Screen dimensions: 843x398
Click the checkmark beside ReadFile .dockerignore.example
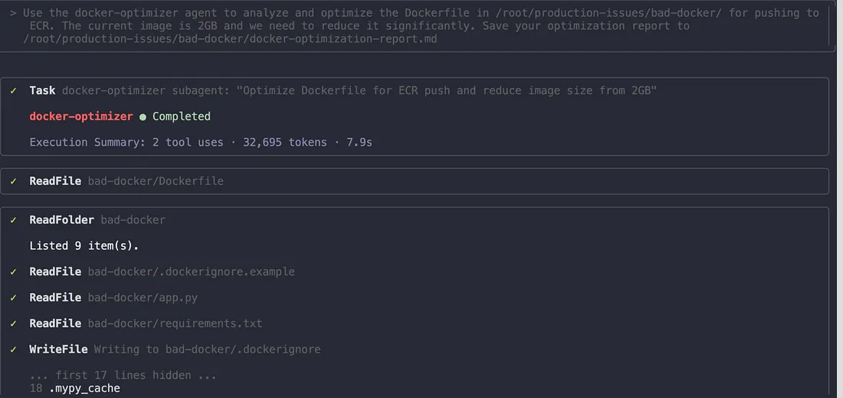click(14, 271)
